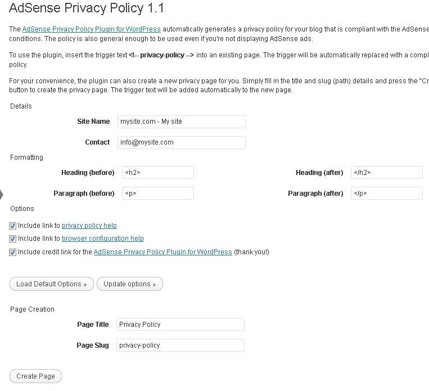Screen dimensions: 429x391
Task: Select the 'AdSense Privacy Policy 1.1' heading
Action: coord(87,8)
